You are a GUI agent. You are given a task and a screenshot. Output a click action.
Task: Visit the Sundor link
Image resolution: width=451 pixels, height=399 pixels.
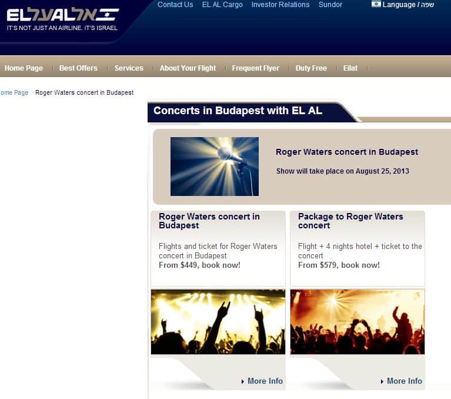click(330, 5)
